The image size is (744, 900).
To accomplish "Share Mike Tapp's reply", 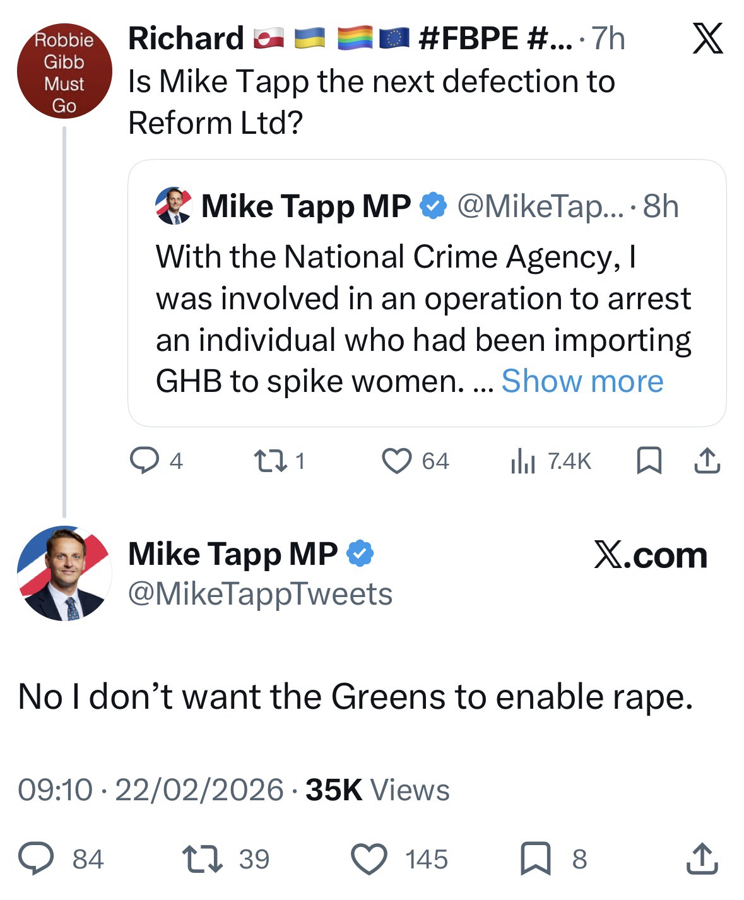I will point(701,859).
